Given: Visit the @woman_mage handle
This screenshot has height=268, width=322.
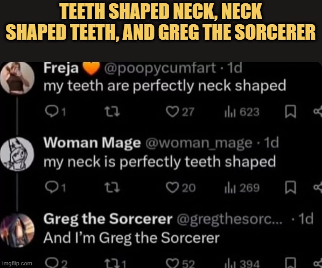Looking at the screenshot, I should [x=199, y=143].
